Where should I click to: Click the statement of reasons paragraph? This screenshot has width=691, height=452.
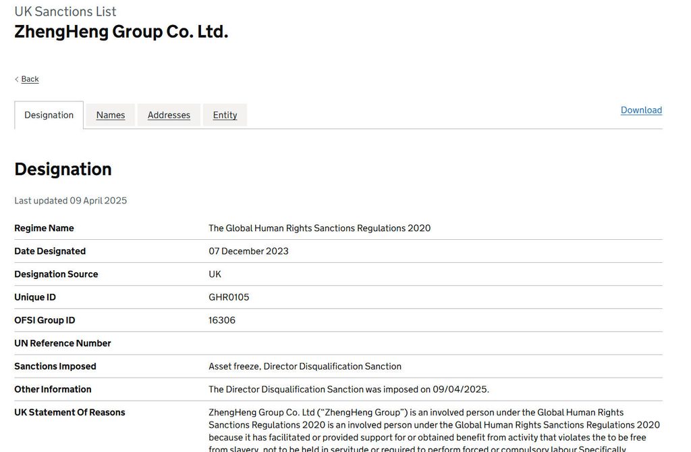pos(435,430)
